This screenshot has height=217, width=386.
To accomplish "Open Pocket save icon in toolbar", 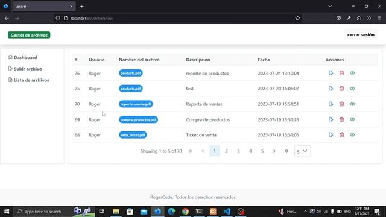I will pos(338,18).
